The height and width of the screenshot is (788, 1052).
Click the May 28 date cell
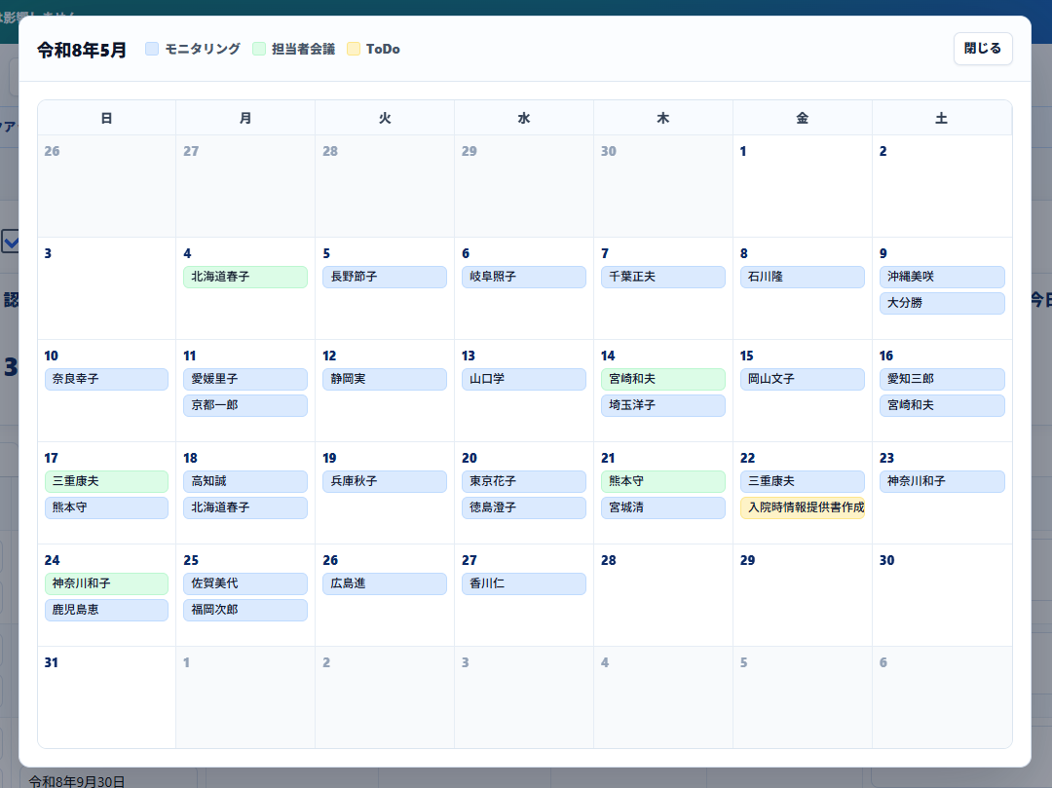click(x=663, y=595)
